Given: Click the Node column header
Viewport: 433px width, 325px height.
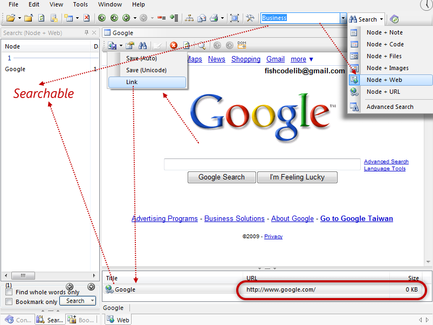Looking at the screenshot, I should 46,46.
